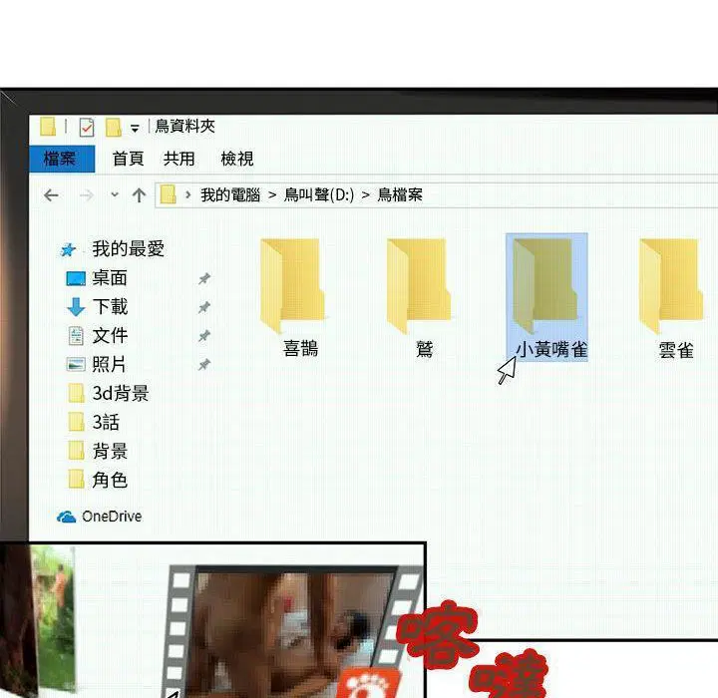Click 我的電腦 in the address bar
The image size is (718, 698).
pos(229,195)
